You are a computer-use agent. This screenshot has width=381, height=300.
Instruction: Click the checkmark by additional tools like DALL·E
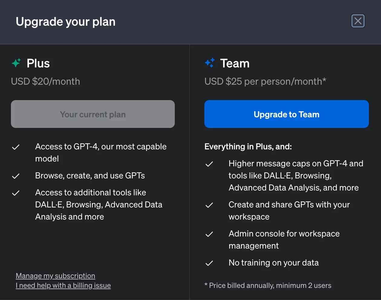[x=15, y=193]
